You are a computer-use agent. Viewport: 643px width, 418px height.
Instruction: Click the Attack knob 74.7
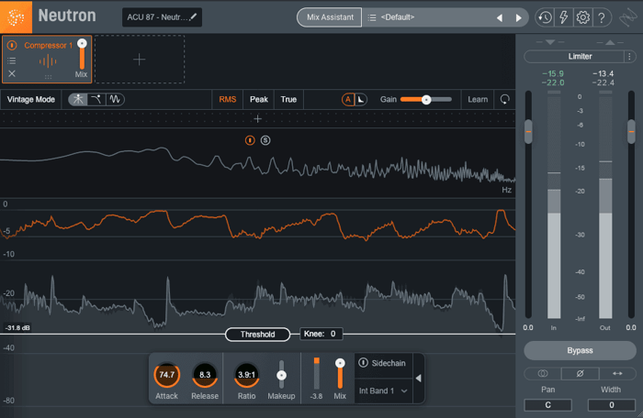point(167,375)
